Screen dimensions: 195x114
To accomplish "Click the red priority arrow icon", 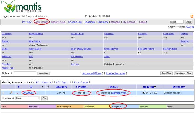I will click(18, 93).
